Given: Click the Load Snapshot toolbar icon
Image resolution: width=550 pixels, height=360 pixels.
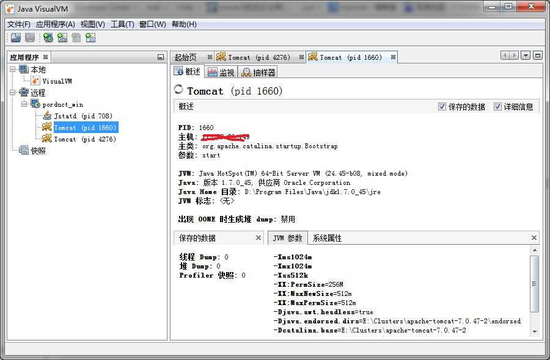Looking at the screenshot, I should pyautogui.click(x=16, y=37).
